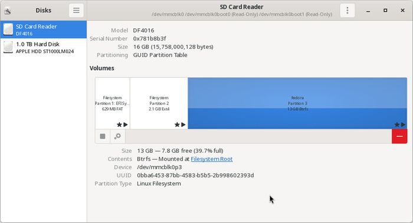This screenshot has height=223, width=413.
Task: Click mounted play icon on Partition 1
Action: tap(126, 124)
